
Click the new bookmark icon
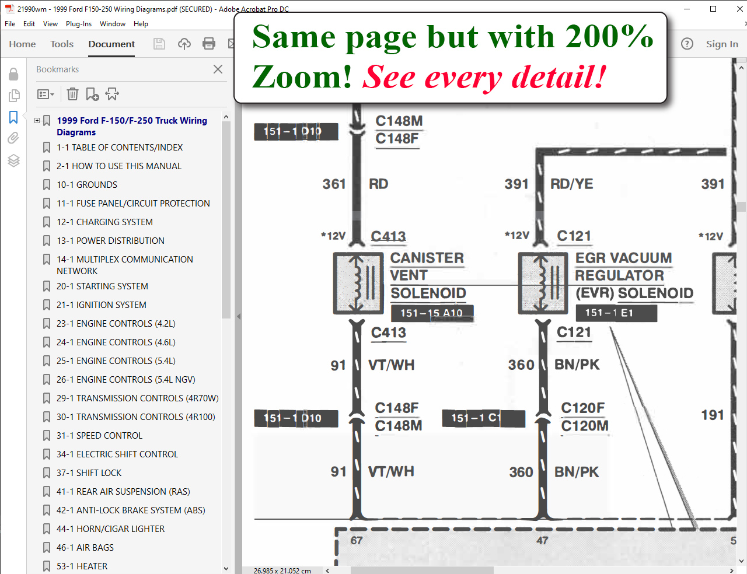[92, 94]
